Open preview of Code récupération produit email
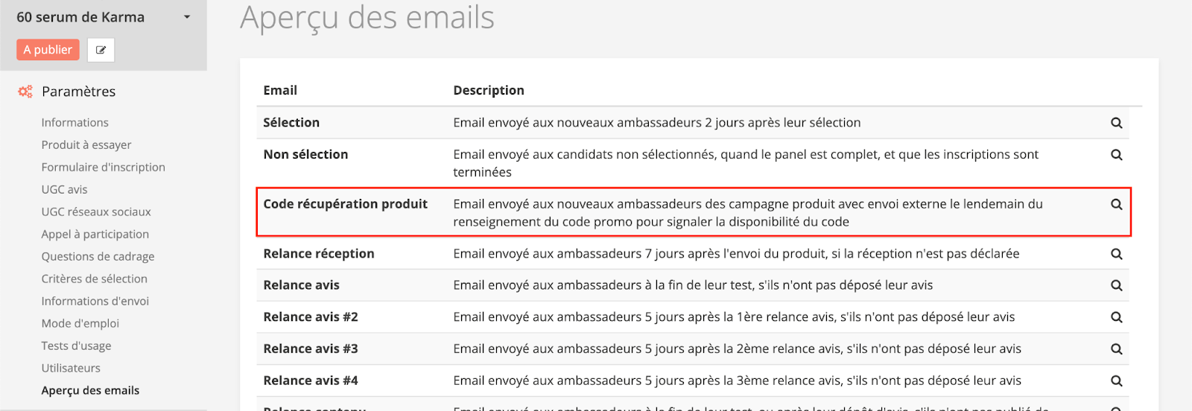The width and height of the screenshot is (1192, 411). tap(1116, 204)
